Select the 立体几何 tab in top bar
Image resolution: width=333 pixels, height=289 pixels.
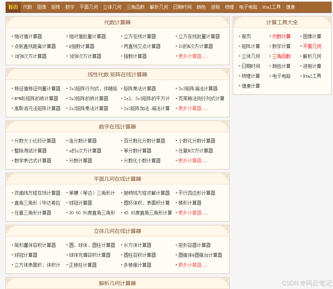coord(112,7)
